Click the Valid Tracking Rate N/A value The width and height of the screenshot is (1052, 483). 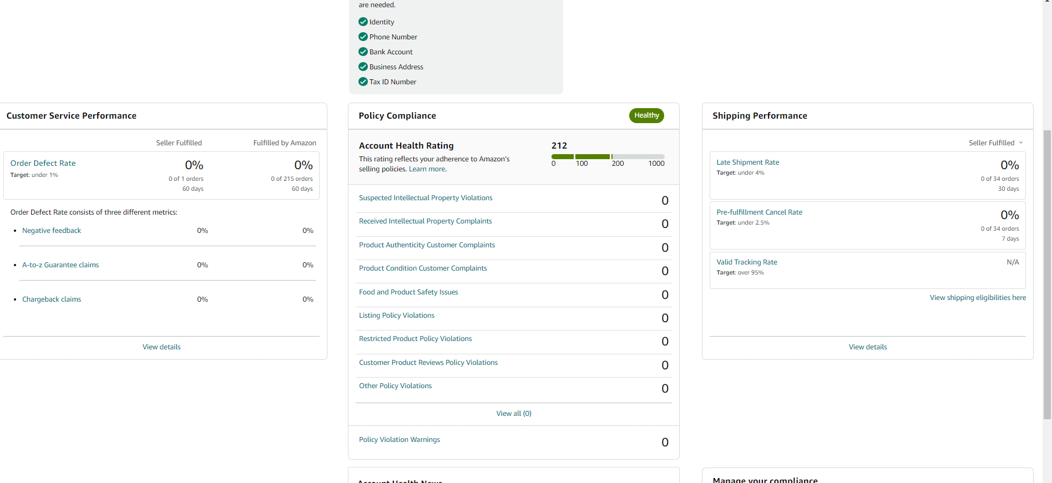pos(1013,262)
